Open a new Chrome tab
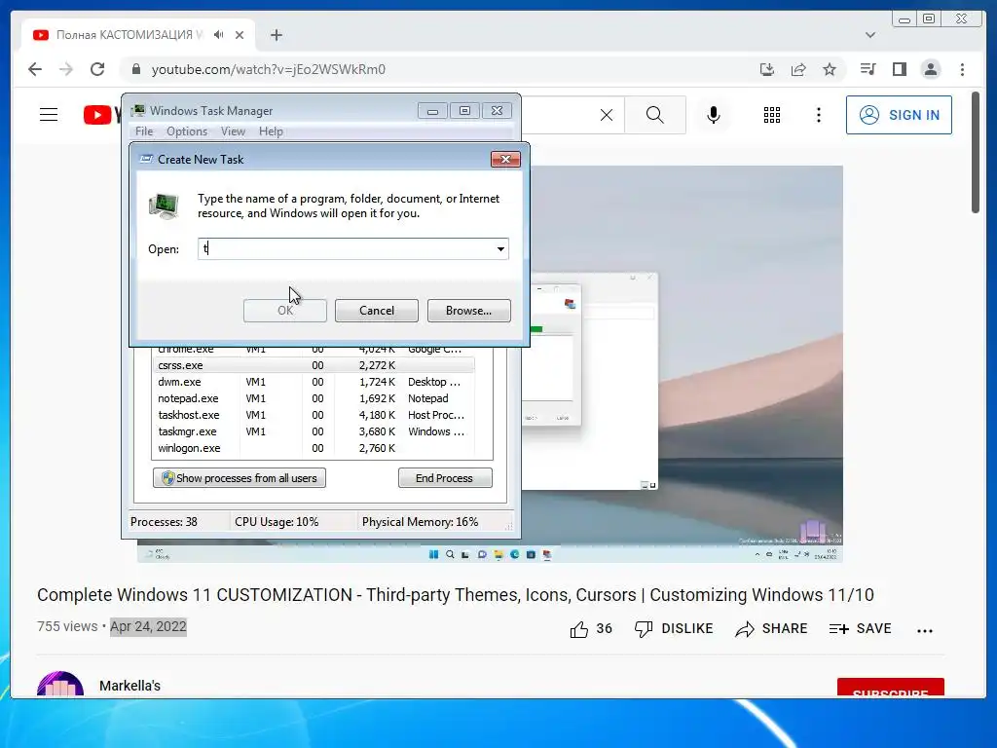 276,35
